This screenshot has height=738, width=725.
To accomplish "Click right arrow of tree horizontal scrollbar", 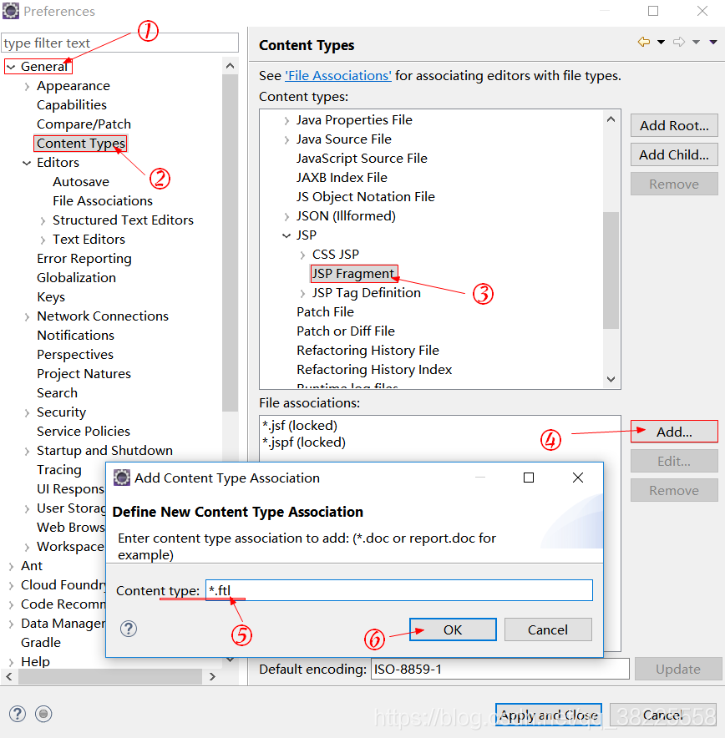I will (x=212, y=677).
